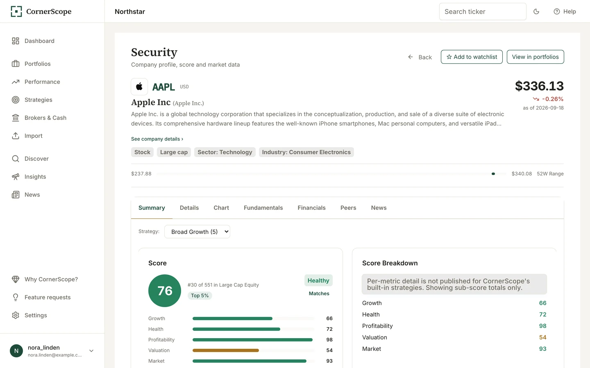The image size is (590, 368).
Task: Go Back from the security page
Action: coord(420,57)
